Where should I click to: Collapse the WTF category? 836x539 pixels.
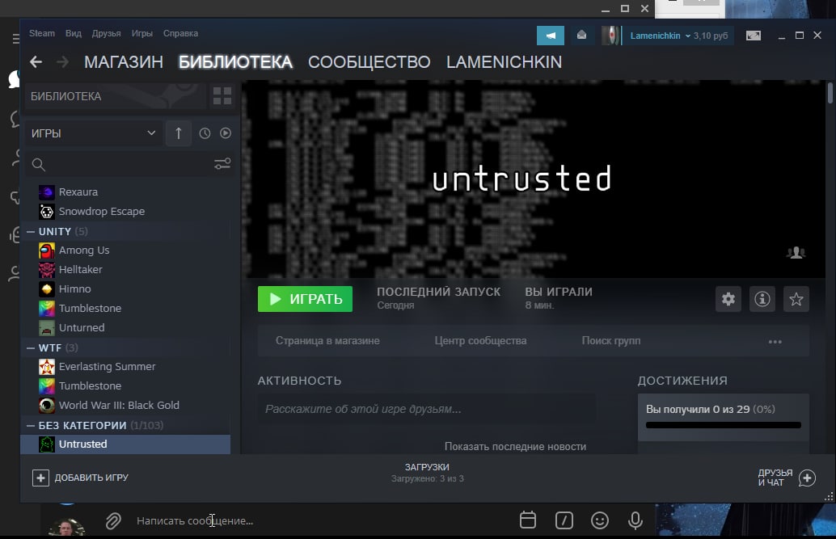[31, 347]
